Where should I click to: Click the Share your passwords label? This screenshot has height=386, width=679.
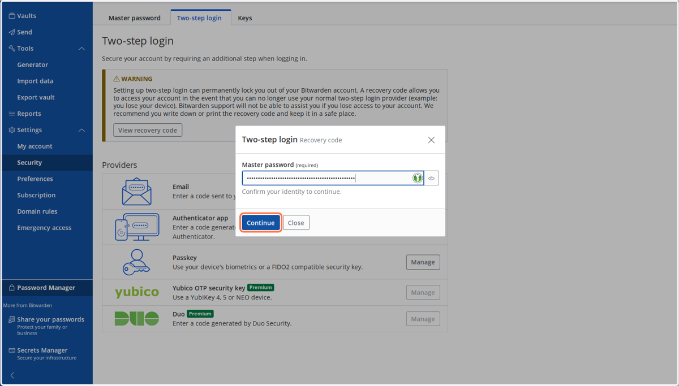(x=50, y=319)
